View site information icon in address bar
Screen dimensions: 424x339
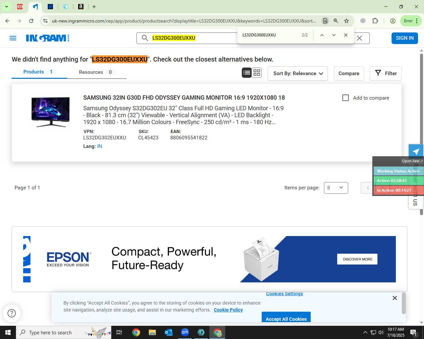(x=45, y=21)
